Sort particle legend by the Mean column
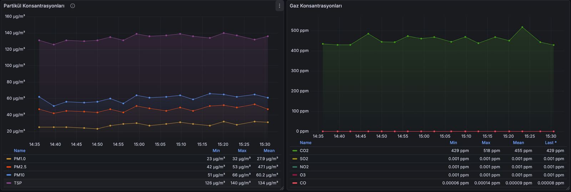 [269, 151]
